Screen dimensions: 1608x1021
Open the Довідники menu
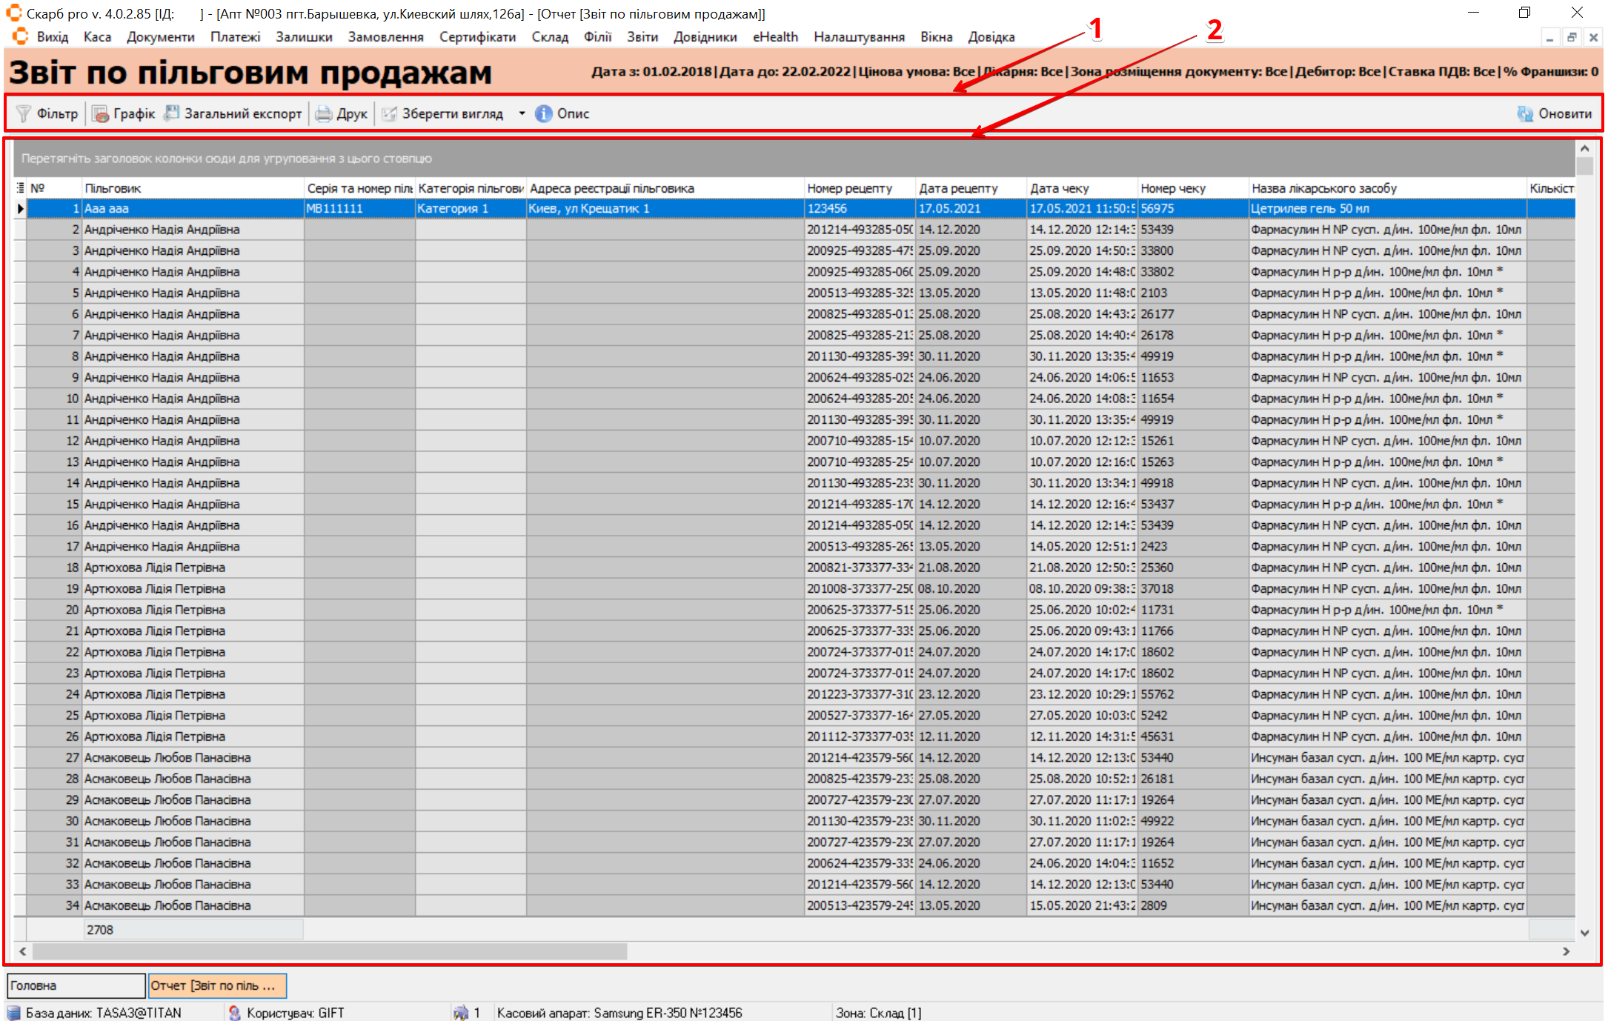pyautogui.click(x=705, y=37)
